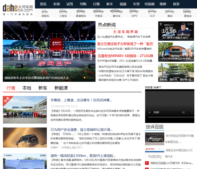Open the 大河车网声明 headline

pos(125,32)
